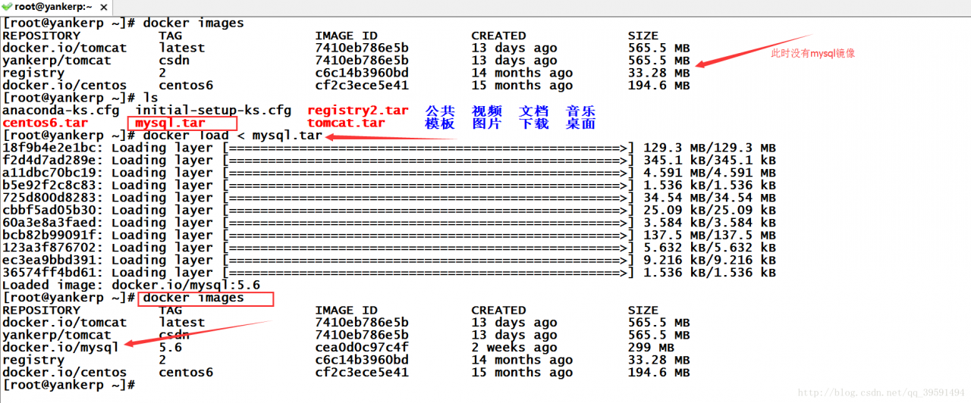This screenshot has width=971, height=403.
Task: Click the initial-setup-ks.cfg file name
Action: 213,111
